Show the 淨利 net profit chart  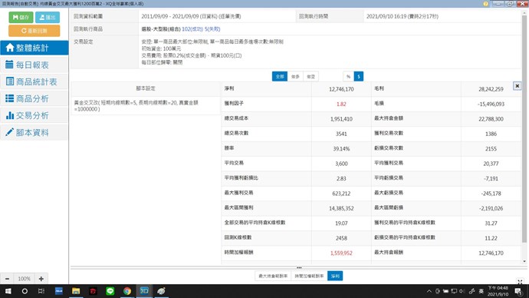(335, 276)
